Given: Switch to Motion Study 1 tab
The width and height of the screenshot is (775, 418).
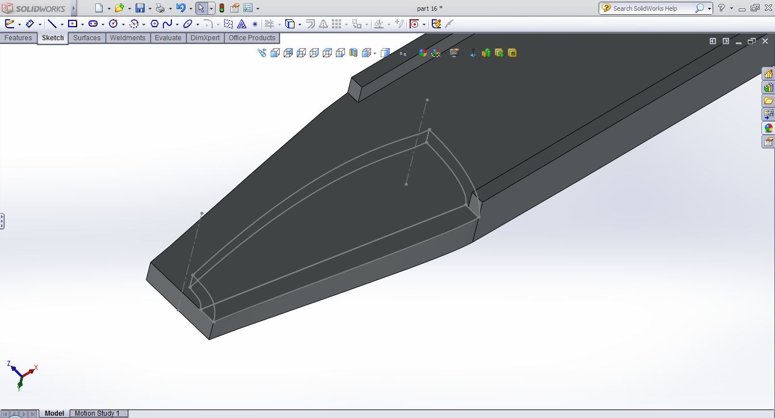Looking at the screenshot, I should click(x=97, y=413).
